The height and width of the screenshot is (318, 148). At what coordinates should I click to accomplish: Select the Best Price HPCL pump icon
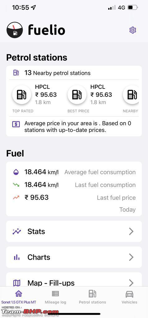[x=77, y=95]
